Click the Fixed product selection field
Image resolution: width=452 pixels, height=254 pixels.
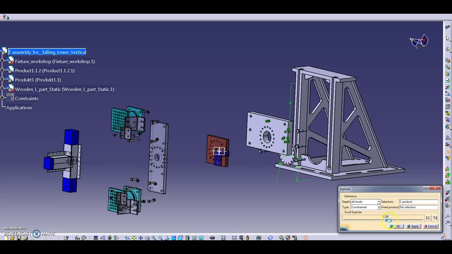(418, 207)
